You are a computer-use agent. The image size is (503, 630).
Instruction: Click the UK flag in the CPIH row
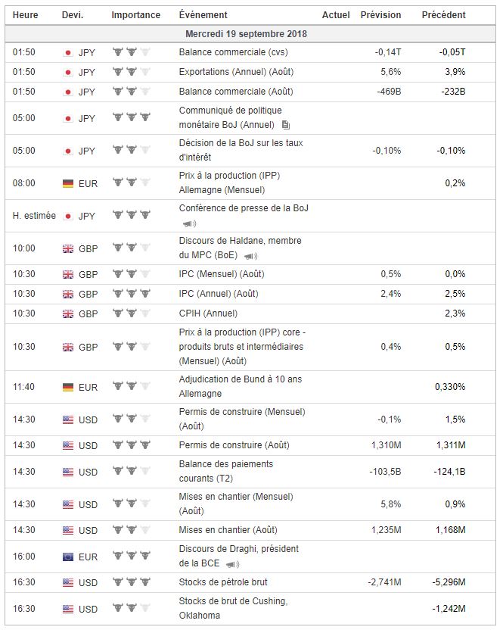click(68, 313)
